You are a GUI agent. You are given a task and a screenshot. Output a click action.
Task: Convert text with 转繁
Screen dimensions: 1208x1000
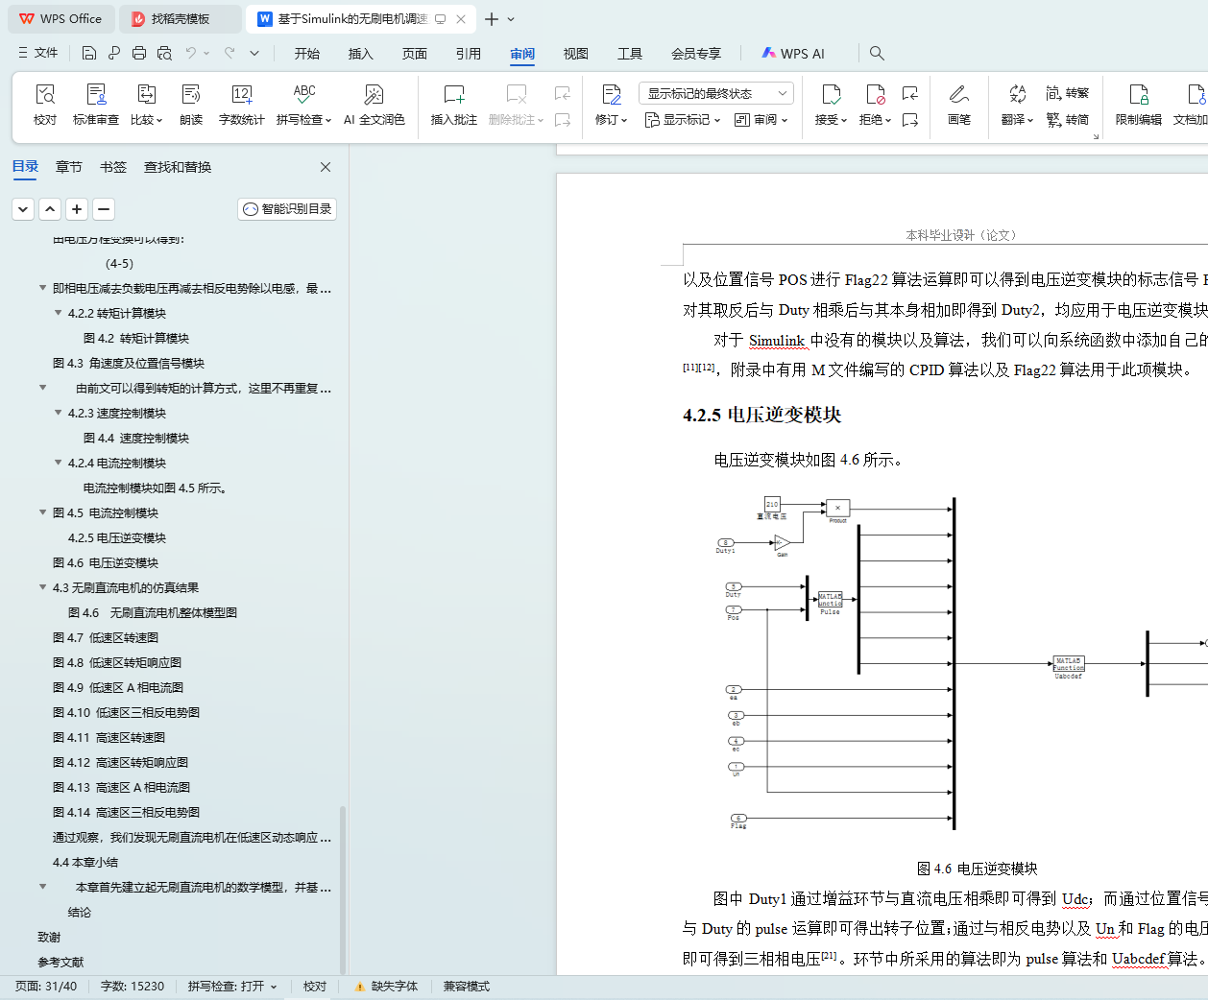1068,93
